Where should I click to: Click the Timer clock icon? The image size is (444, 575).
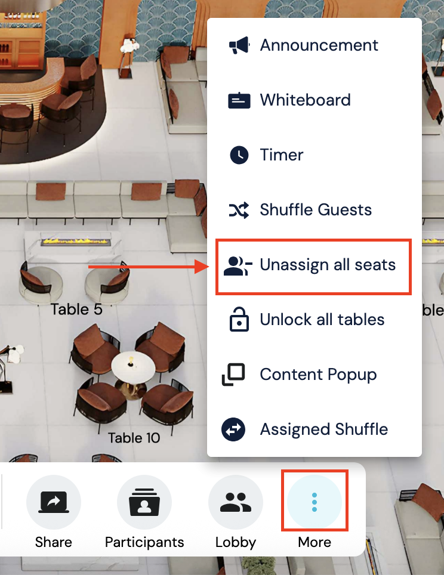239,154
